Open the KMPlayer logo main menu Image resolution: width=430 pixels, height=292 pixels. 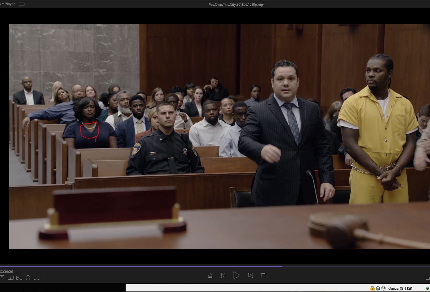click(7, 4)
